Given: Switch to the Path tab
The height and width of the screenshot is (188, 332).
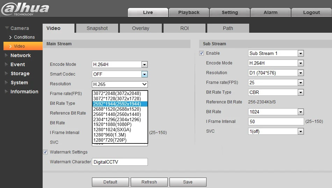Looking at the screenshot, I should [228, 28].
